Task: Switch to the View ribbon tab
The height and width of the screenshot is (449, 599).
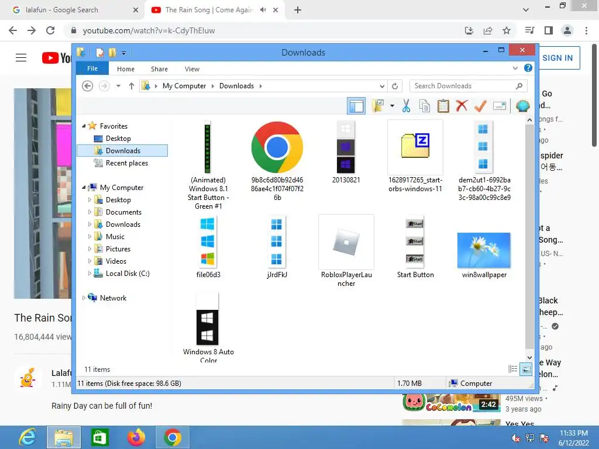Action: (192, 69)
